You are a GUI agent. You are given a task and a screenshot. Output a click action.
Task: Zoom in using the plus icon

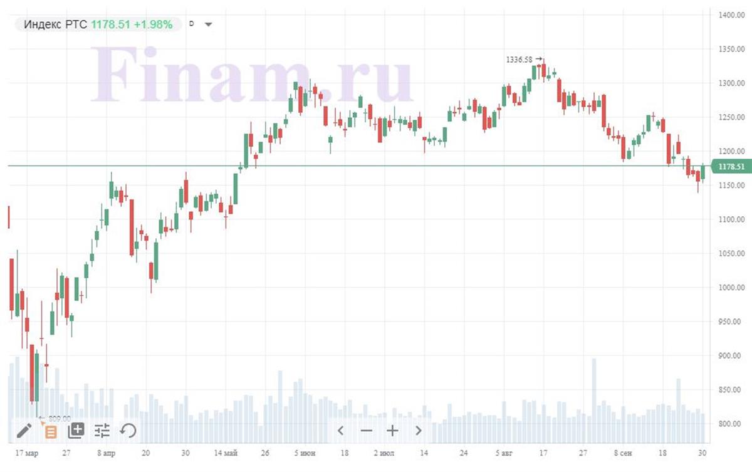(392, 431)
